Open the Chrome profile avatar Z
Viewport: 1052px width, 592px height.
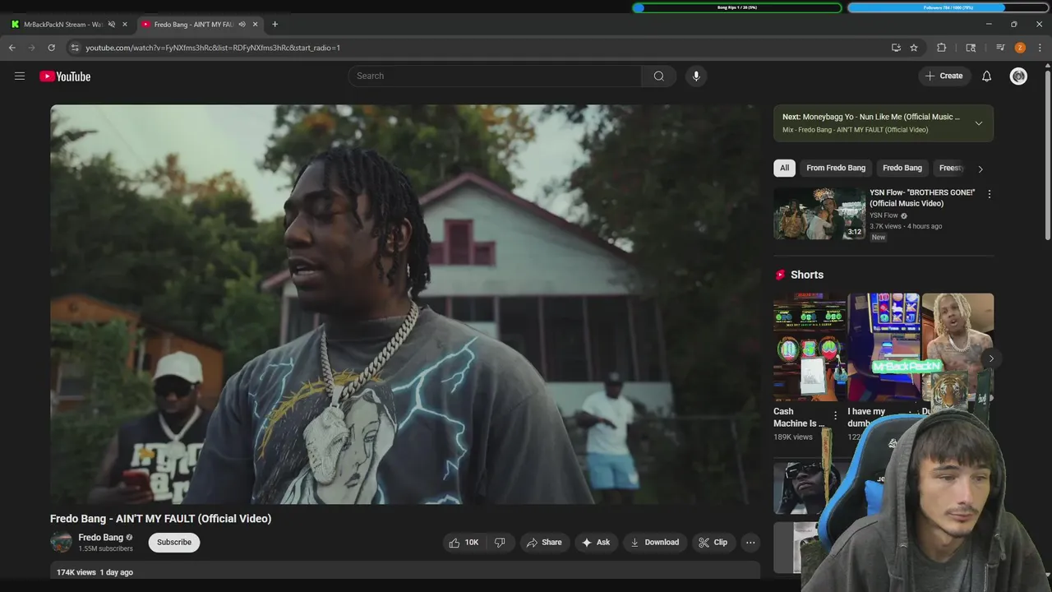(1020, 48)
